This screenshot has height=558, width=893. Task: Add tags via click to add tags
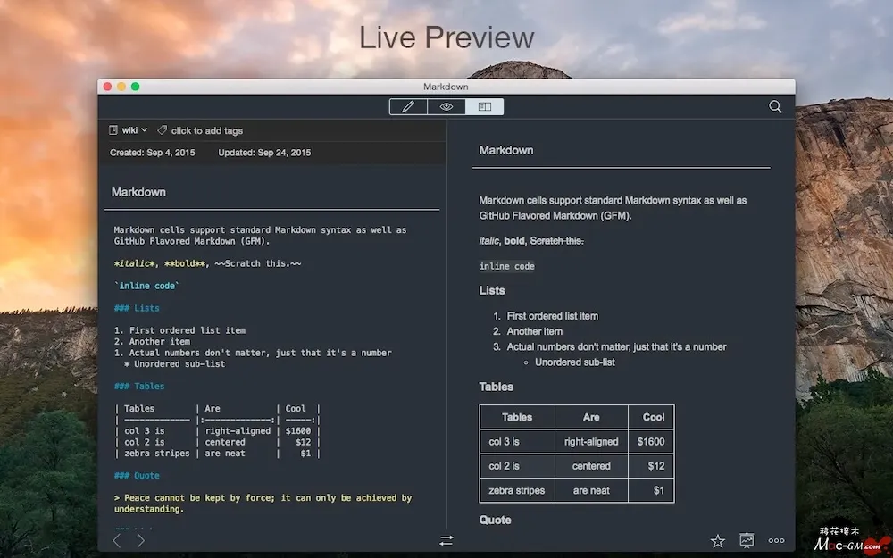[x=207, y=131]
